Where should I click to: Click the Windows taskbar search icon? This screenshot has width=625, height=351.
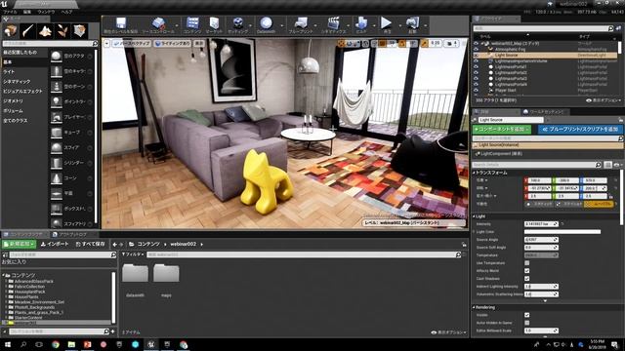(23, 344)
